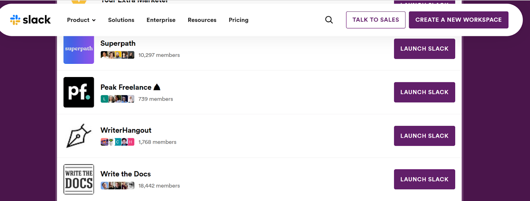Launch Slack for WriterHangout

click(x=424, y=136)
